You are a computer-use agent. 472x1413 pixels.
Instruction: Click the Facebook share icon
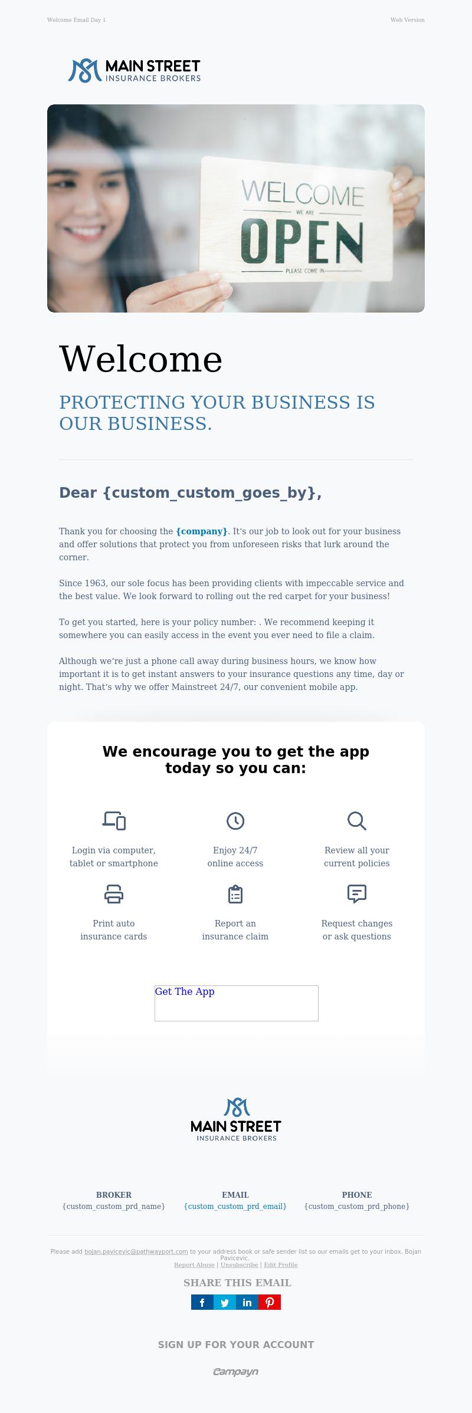click(202, 1302)
